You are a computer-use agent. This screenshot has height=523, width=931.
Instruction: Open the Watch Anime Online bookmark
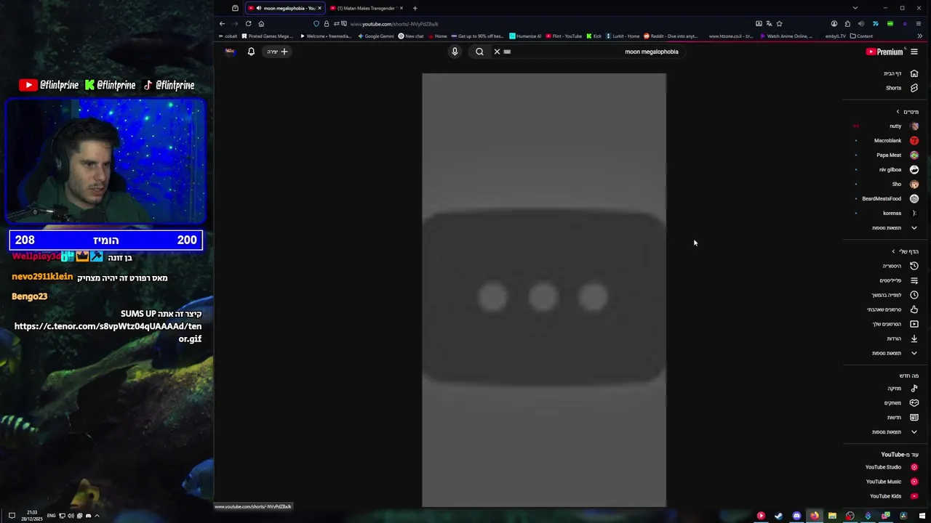pos(786,36)
